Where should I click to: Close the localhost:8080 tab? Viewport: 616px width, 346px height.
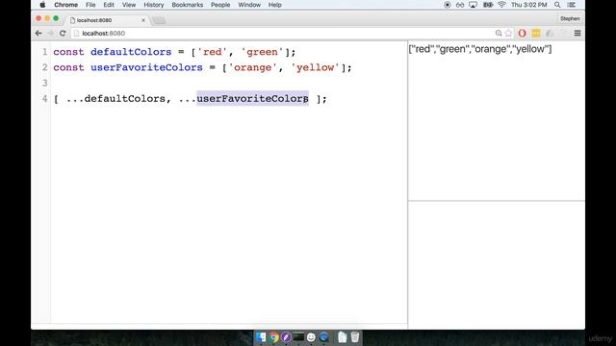(143, 20)
